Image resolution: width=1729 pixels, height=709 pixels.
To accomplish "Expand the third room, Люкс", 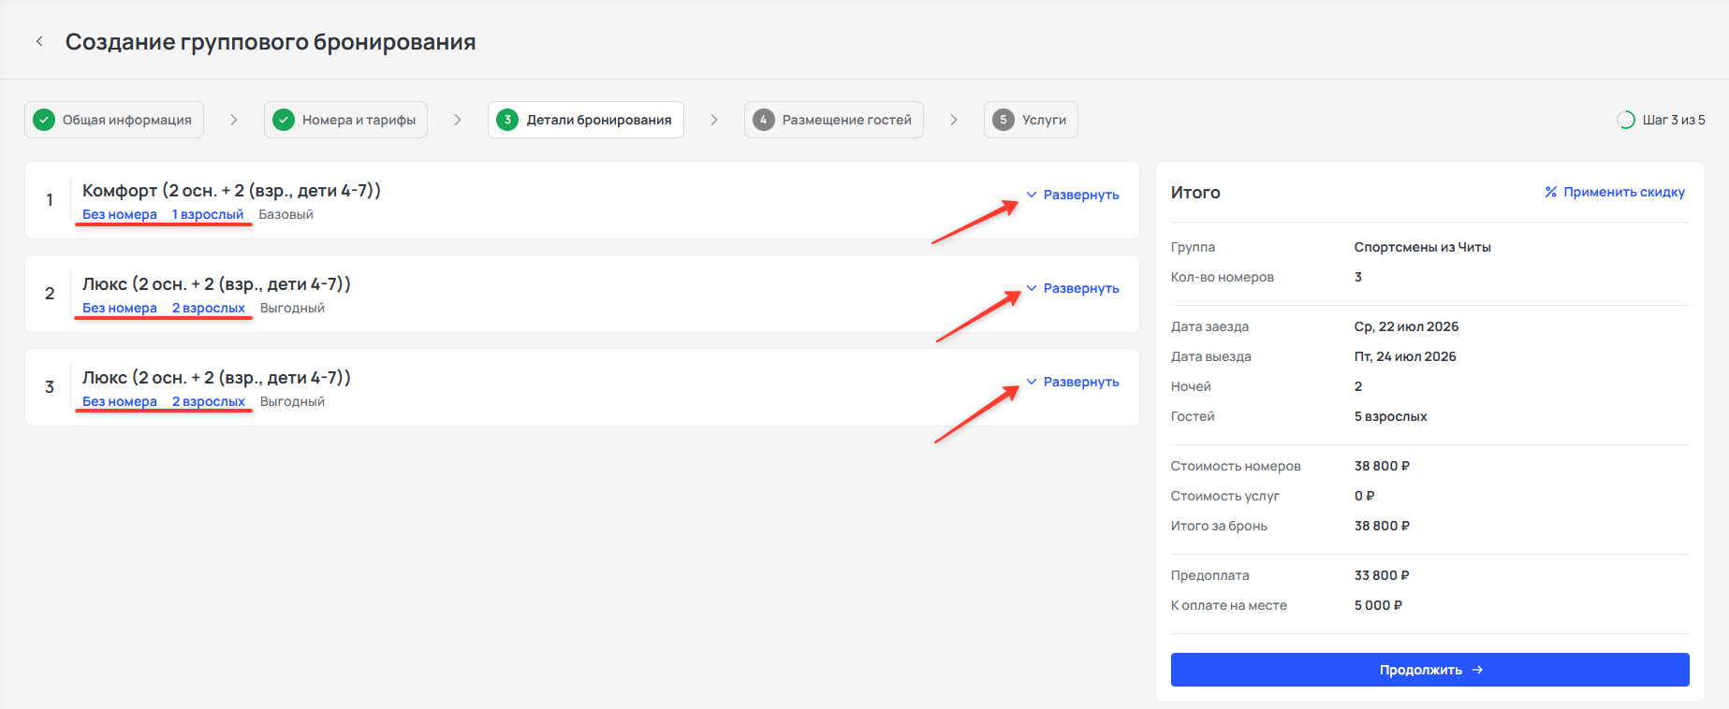I will 1073,382.
